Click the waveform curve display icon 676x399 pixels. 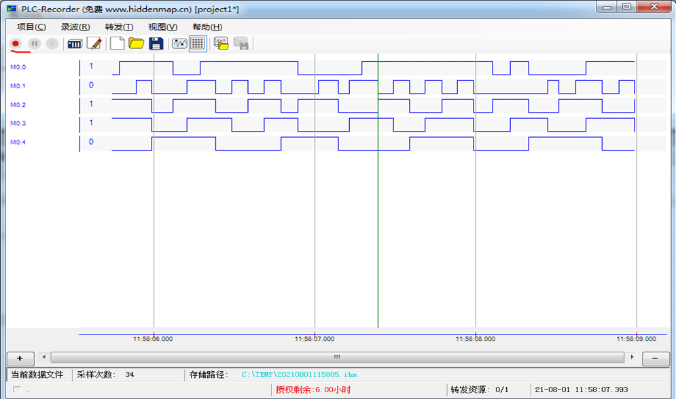point(179,43)
